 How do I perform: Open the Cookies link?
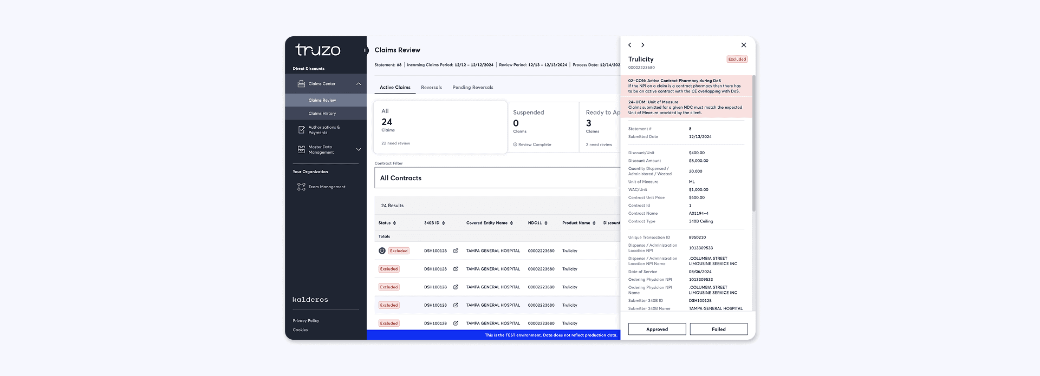point(300,330)
